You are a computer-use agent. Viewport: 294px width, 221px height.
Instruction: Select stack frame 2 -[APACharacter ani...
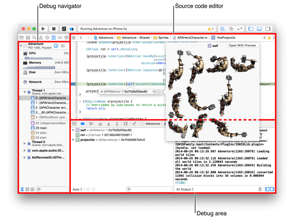[49, 108]
